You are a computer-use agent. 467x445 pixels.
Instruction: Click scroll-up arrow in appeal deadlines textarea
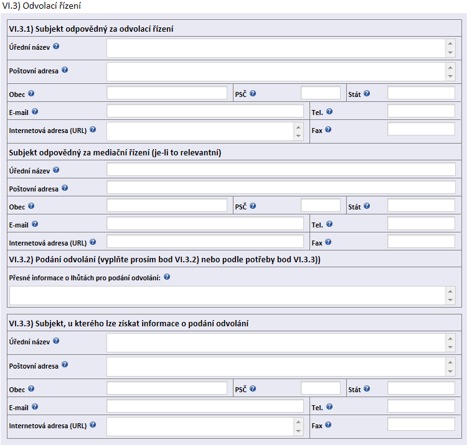[450, 291]
